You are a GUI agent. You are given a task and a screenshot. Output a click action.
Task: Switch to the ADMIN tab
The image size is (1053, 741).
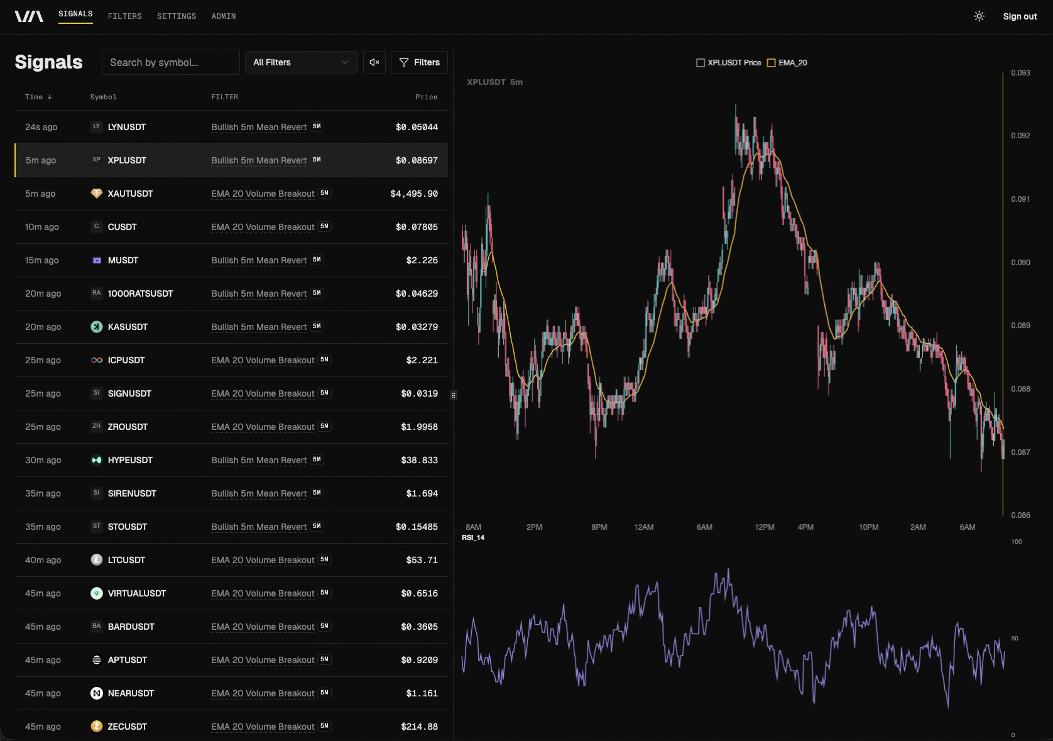tap(223, 16)
